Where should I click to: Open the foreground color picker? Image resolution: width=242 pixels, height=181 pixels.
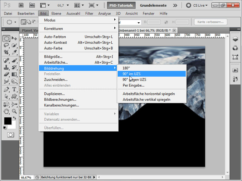point(8,121)
